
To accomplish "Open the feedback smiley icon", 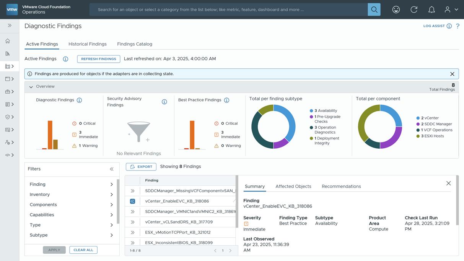I will coord(396,10).
